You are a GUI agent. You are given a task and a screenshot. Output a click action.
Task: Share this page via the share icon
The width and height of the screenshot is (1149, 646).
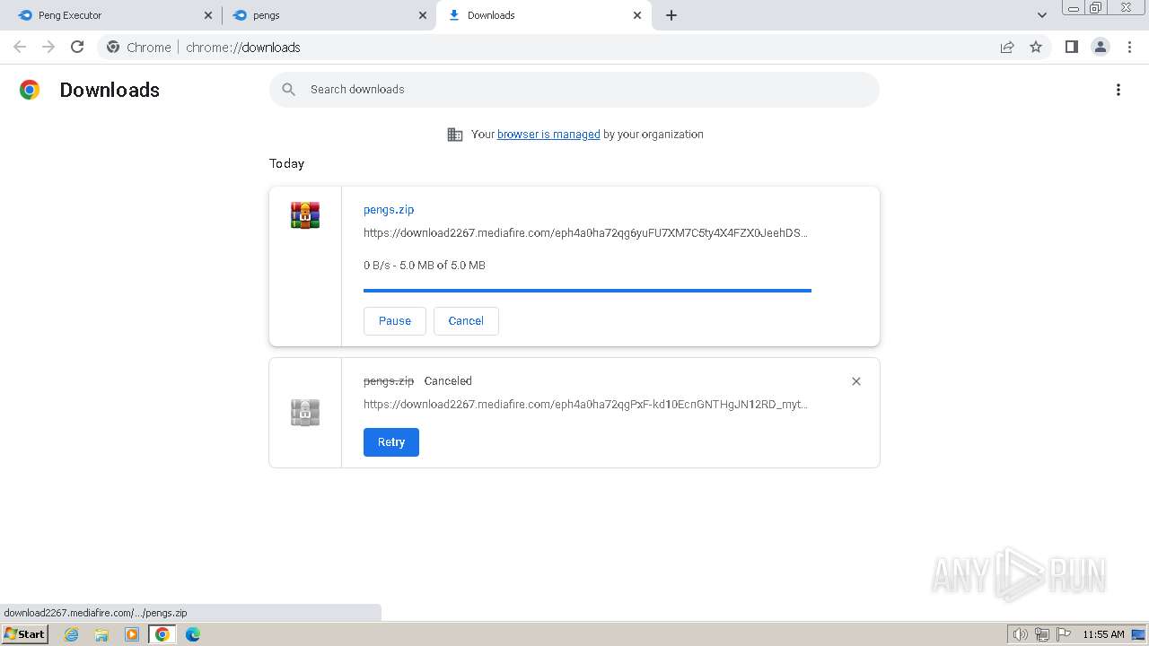(1007, 47)
